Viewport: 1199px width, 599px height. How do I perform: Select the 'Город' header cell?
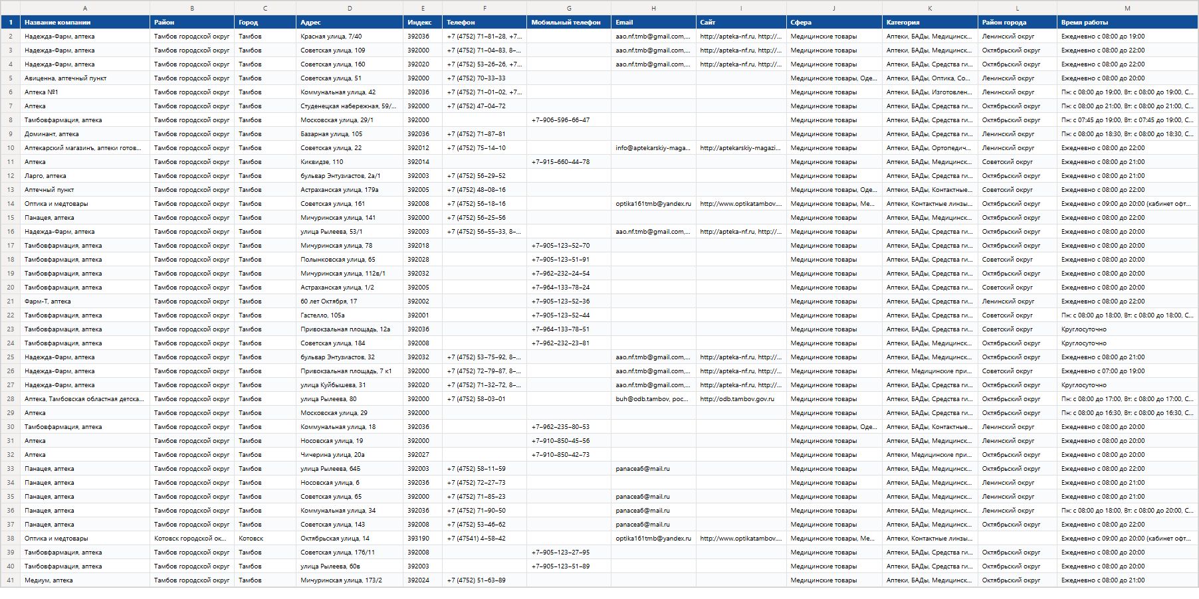click(x=265, y=23)
